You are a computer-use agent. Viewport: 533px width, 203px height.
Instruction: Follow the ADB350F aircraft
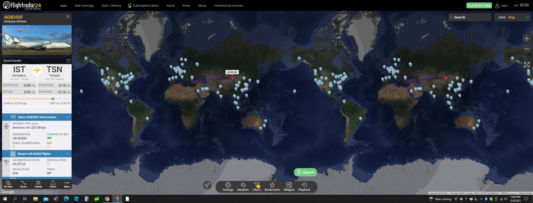tap(38, 184)
